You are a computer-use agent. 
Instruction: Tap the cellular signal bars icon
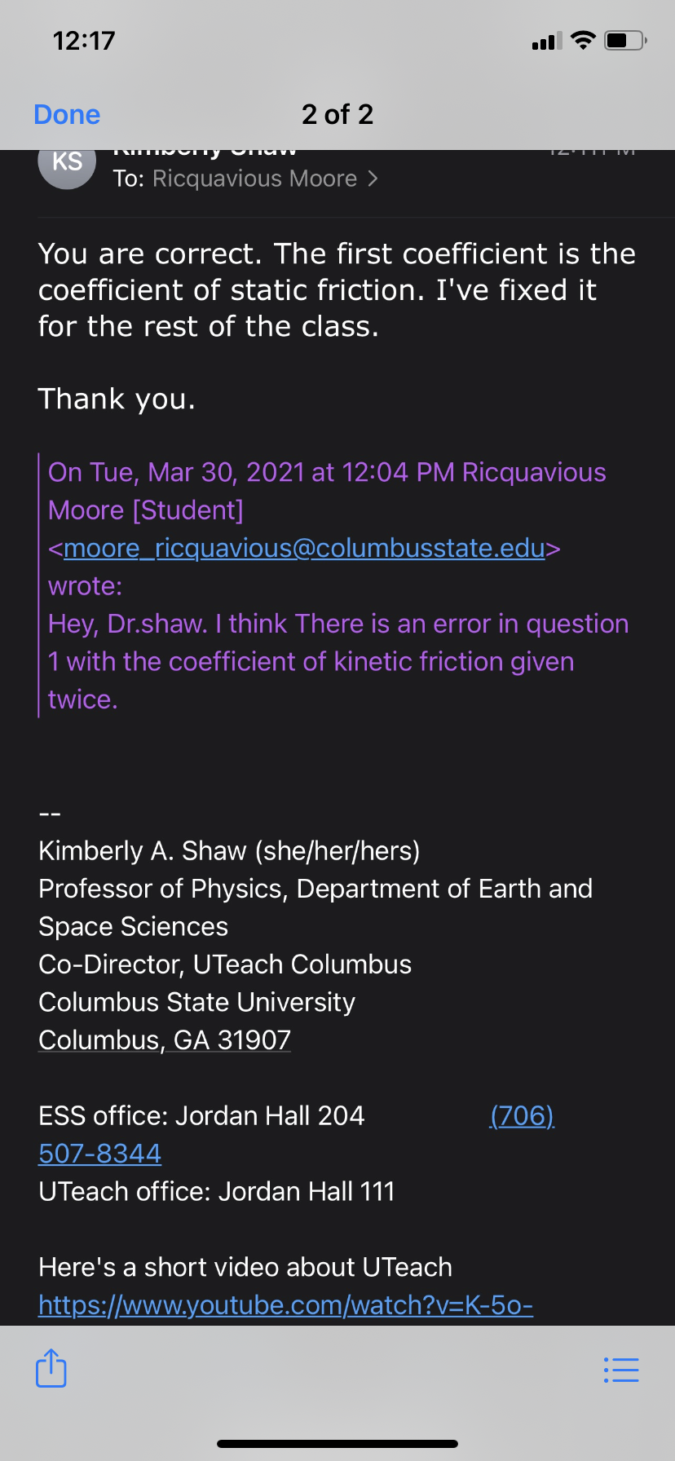[x=547, y=41]
